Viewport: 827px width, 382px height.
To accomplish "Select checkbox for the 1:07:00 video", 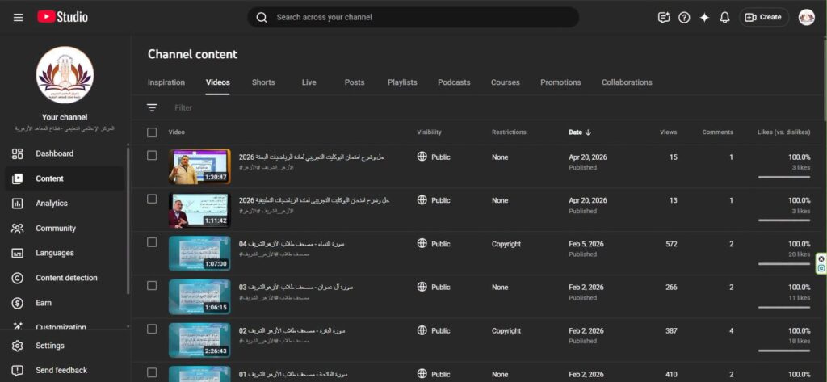I will [x=152, y=242].
